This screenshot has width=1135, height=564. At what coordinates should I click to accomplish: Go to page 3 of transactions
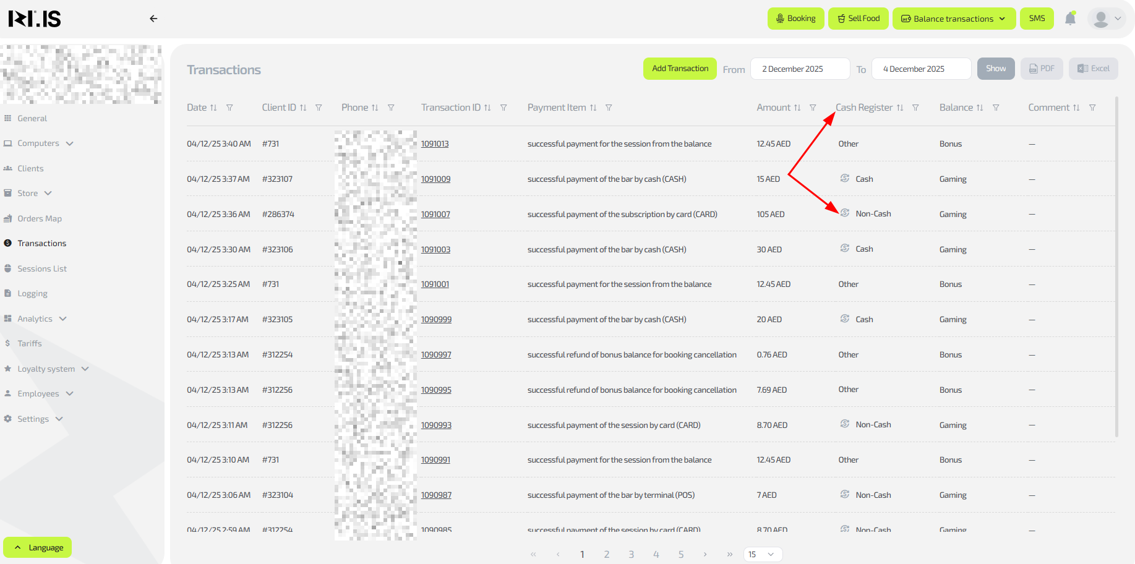tap(631, 554)
